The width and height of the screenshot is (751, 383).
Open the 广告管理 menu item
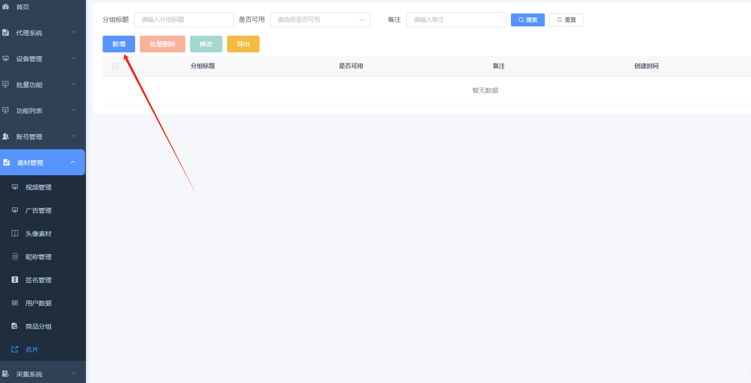(39, 211)
